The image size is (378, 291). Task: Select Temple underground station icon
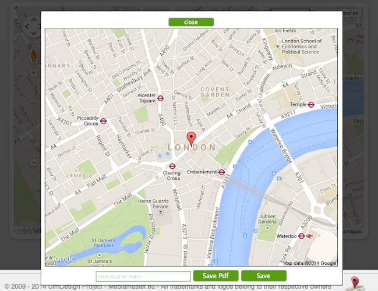311,105
